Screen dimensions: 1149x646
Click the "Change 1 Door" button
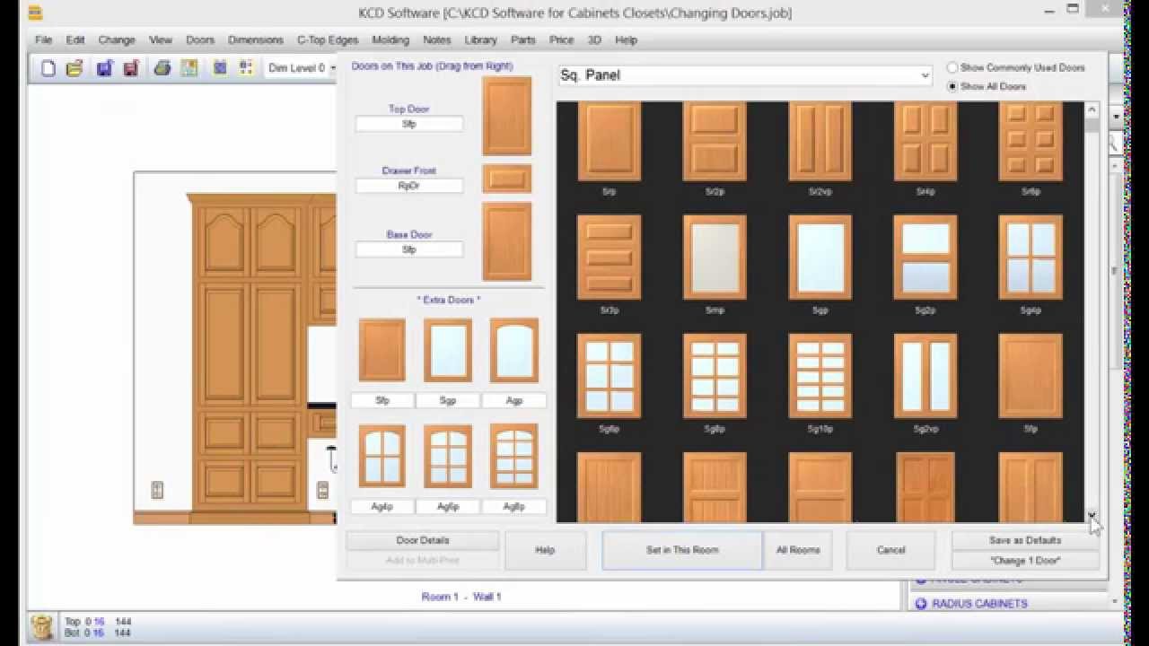tap(1025, 560)
